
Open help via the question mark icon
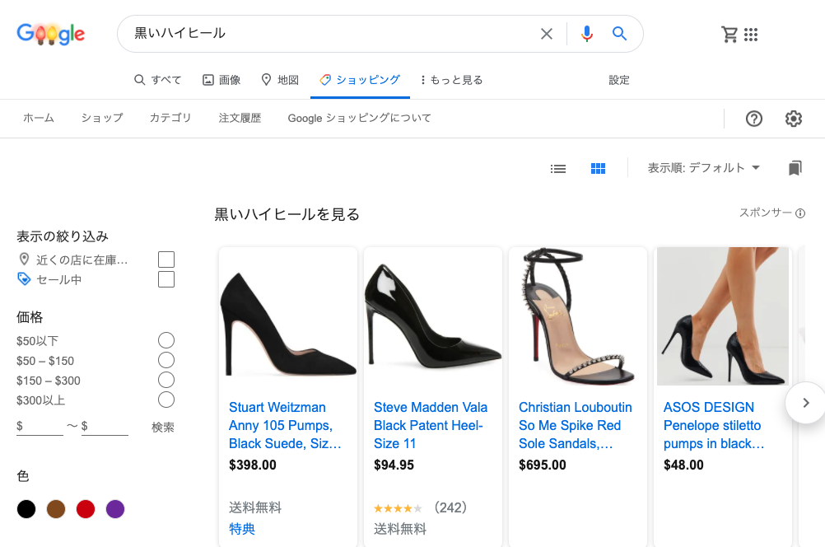[x=754, y=119]
